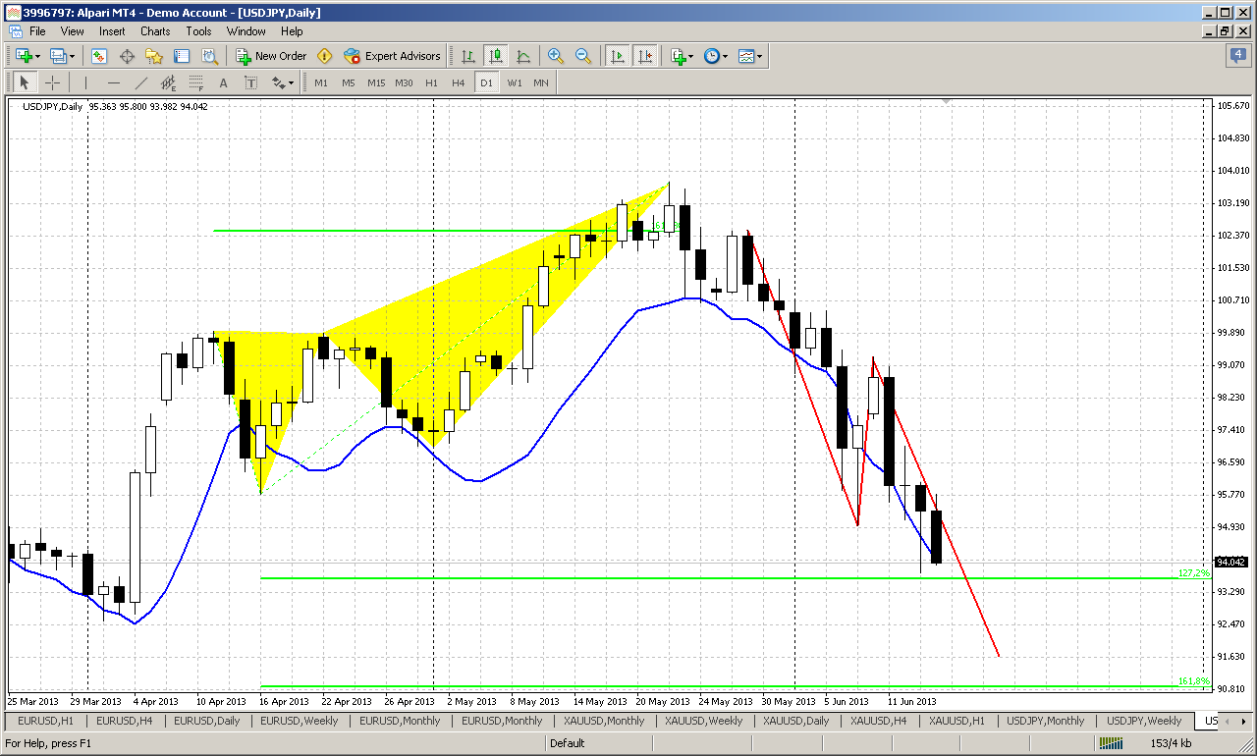
Task: Open the Market Watch window
Action: [x=99, y=56]
